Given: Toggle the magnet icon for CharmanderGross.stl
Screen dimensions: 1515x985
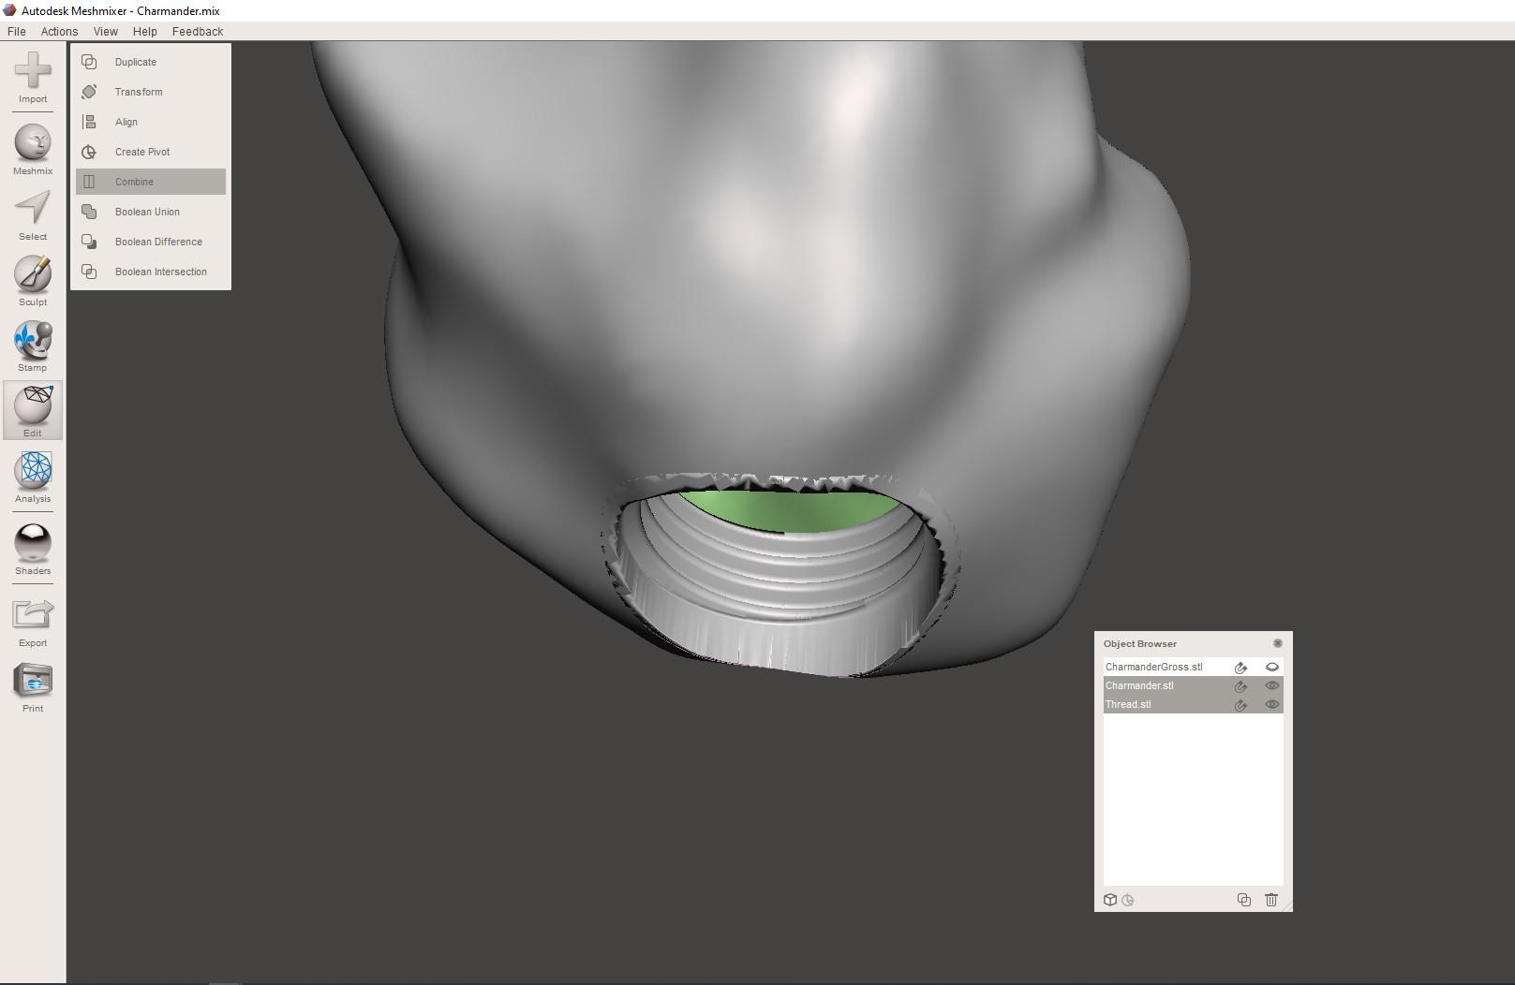Looking at the screenshot, I should 1240,668.
